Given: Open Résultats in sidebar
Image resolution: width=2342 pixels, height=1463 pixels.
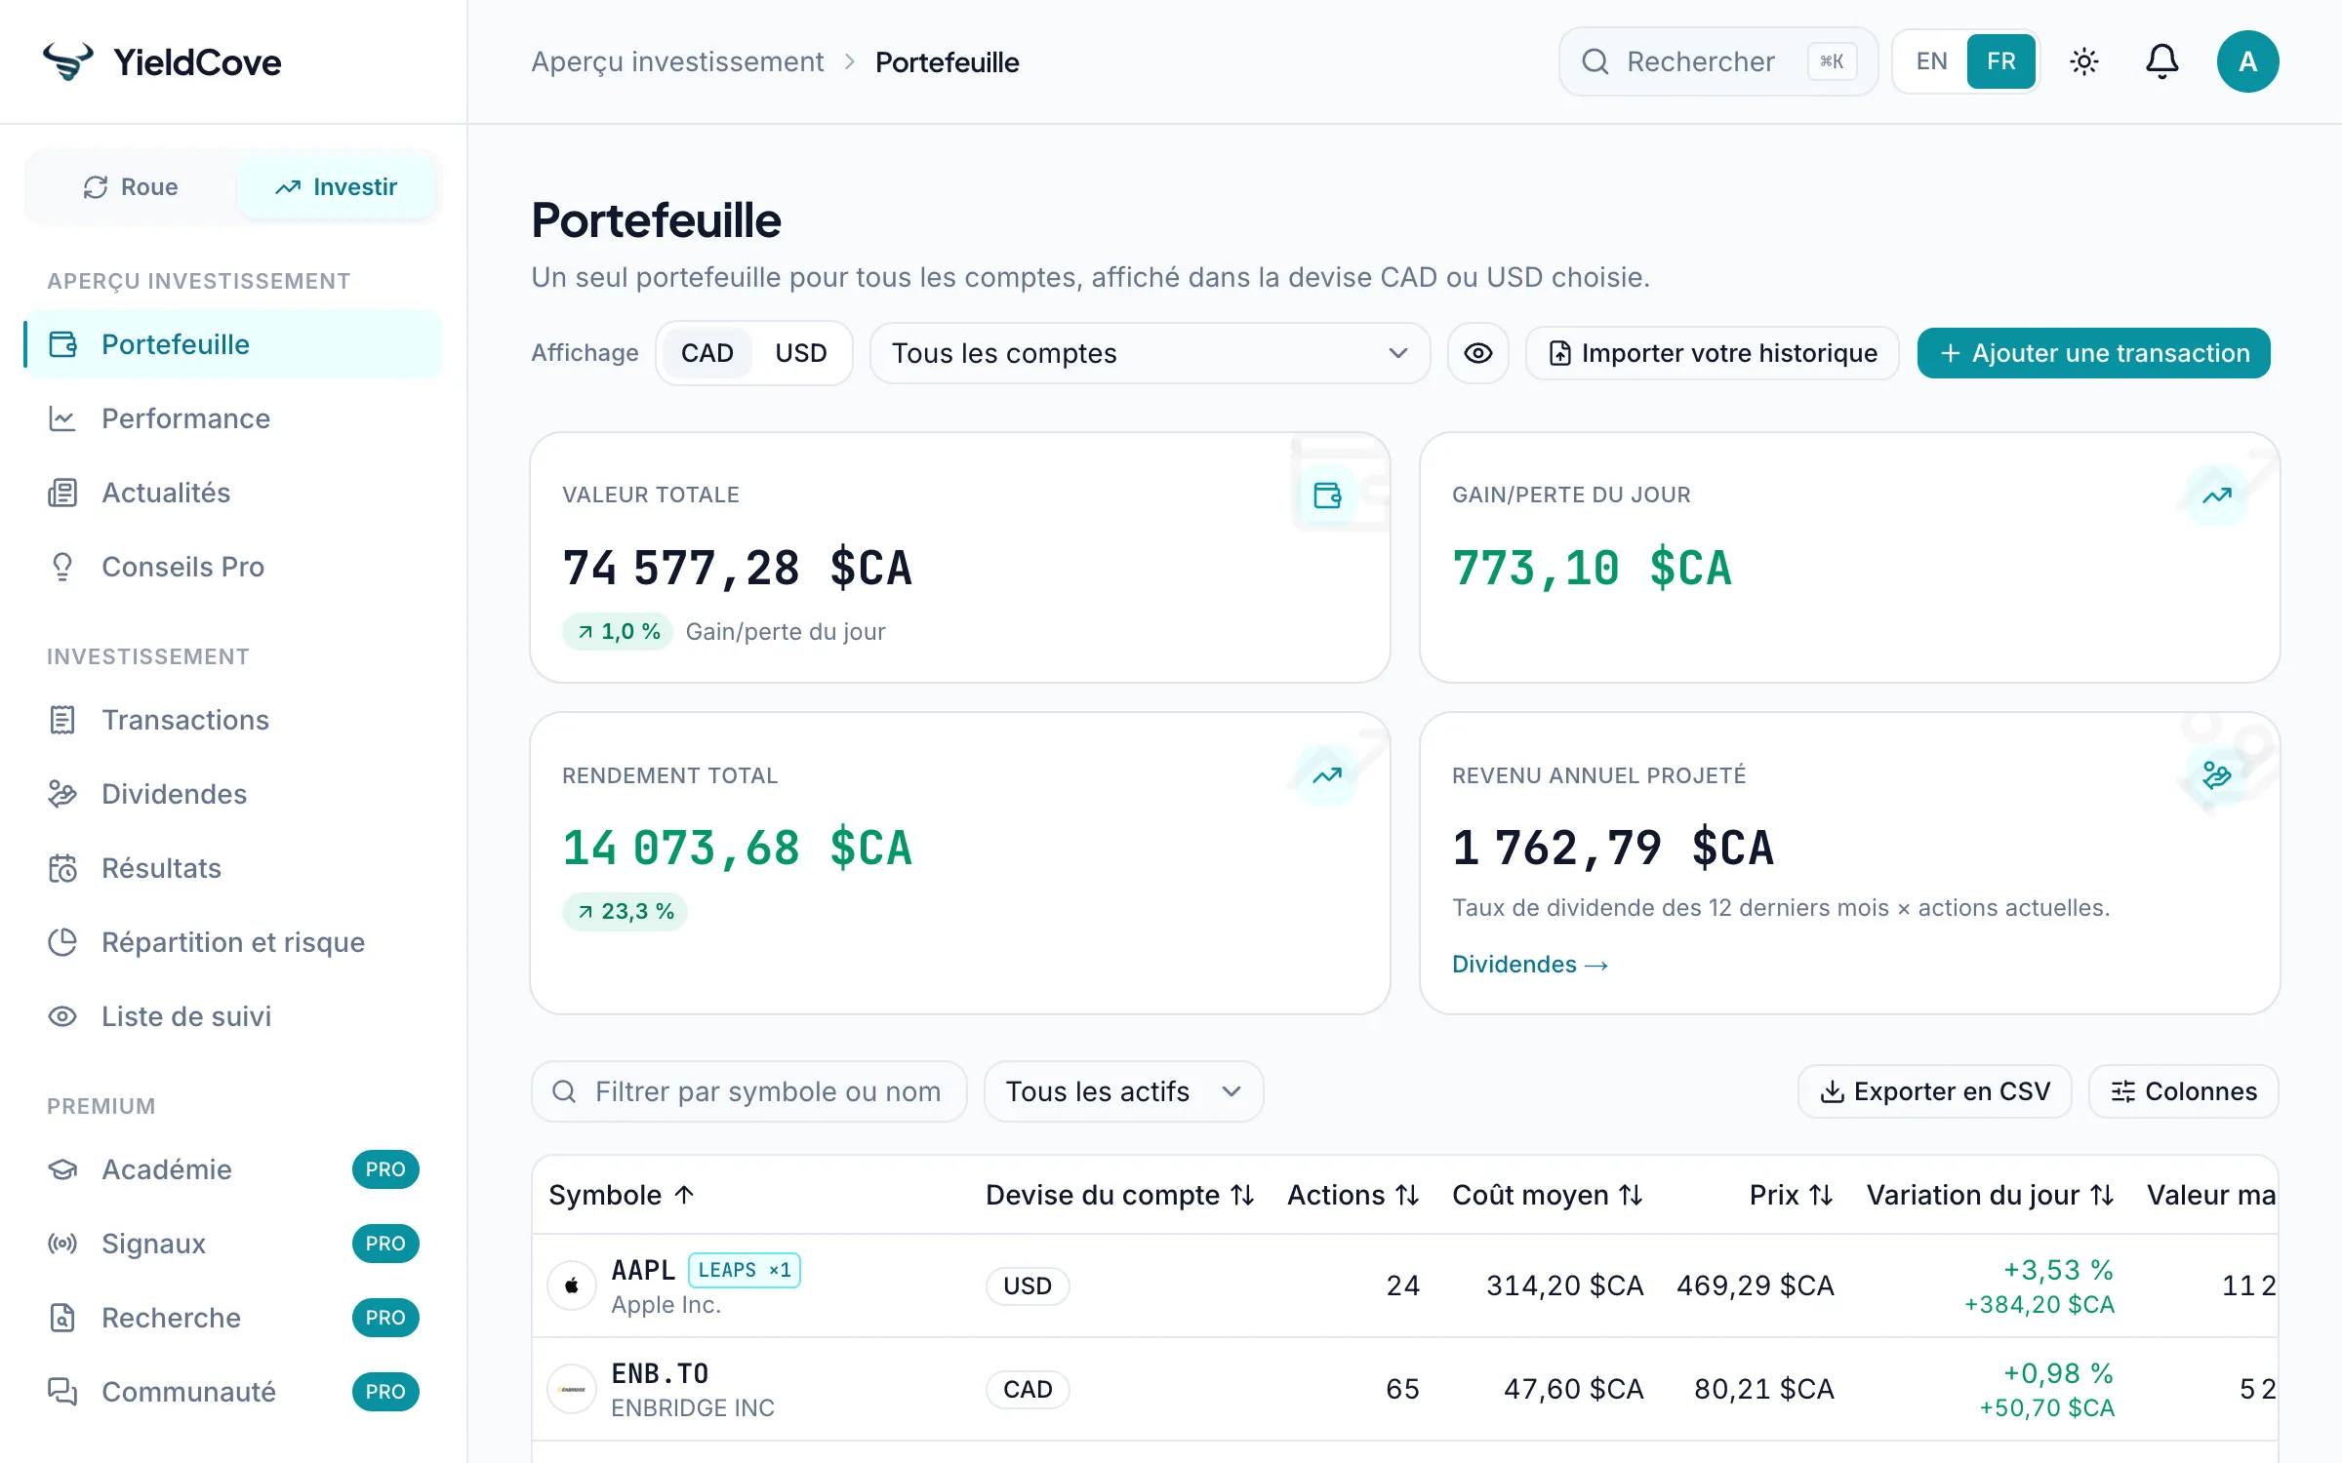Looking at the screenshot, I should [233, 868].
